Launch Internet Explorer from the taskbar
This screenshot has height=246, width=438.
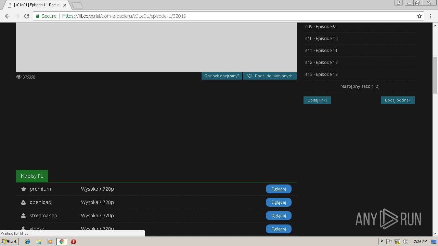click(27, 242)
